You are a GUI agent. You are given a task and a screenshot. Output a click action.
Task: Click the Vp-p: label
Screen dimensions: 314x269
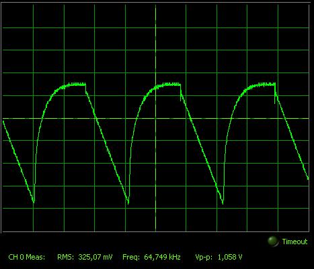[204, 258]
